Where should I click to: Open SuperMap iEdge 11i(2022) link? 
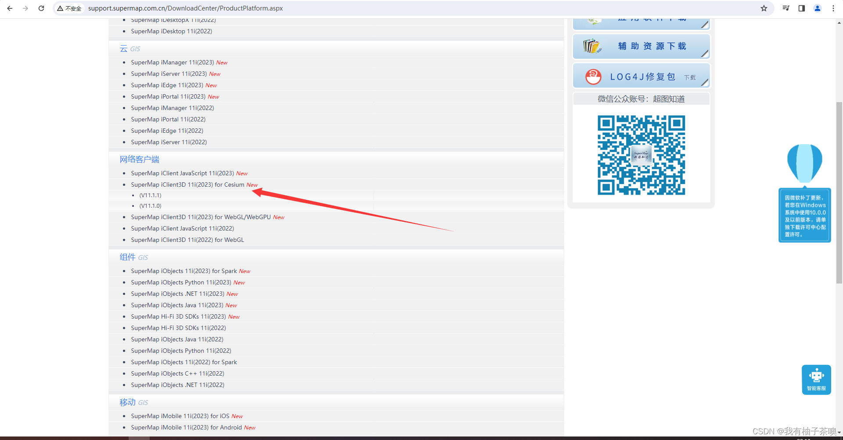(x=167, y=131)
